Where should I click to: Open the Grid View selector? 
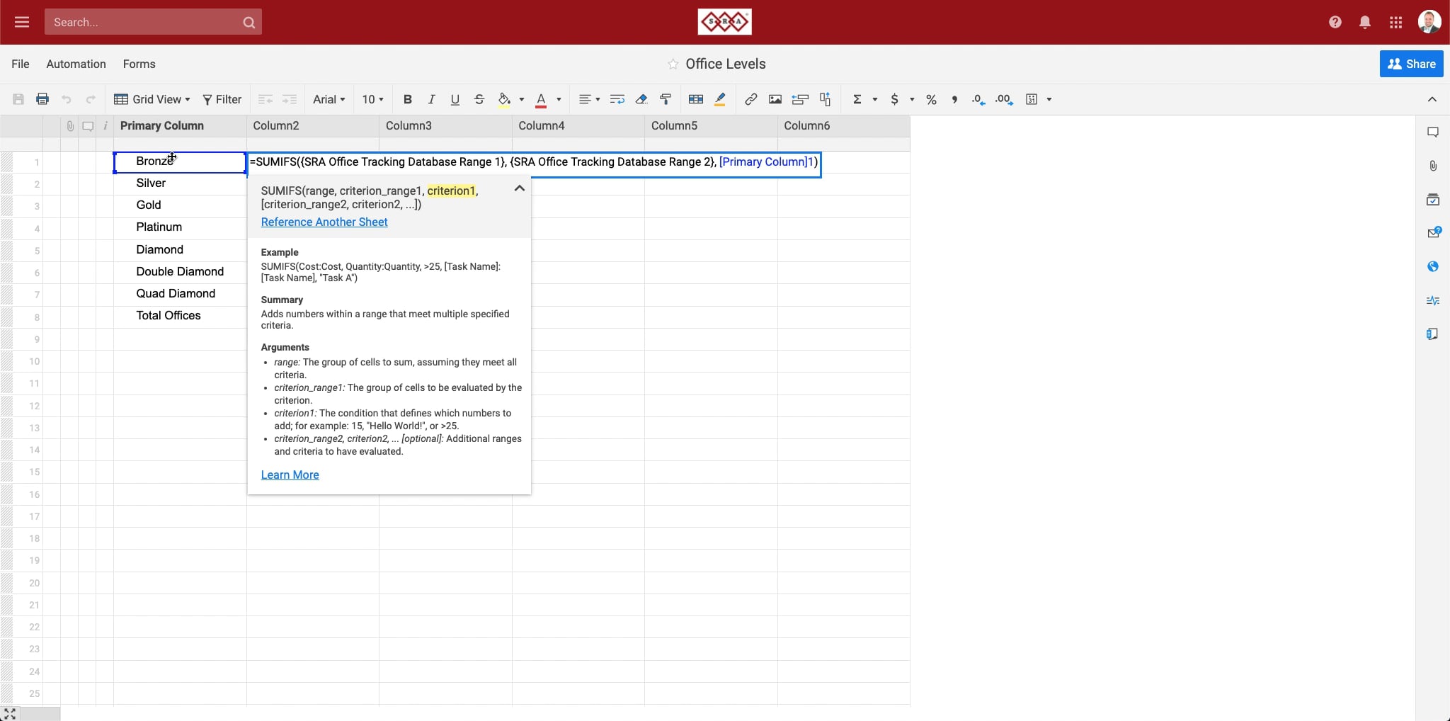[x=152, y=99]
